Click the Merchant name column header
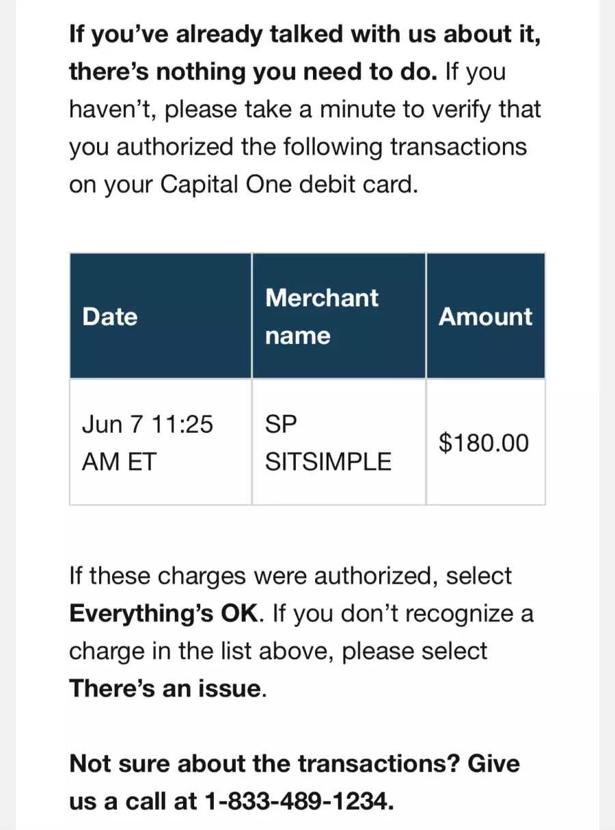This screenshot has height=830, width=615. [339, 316]
